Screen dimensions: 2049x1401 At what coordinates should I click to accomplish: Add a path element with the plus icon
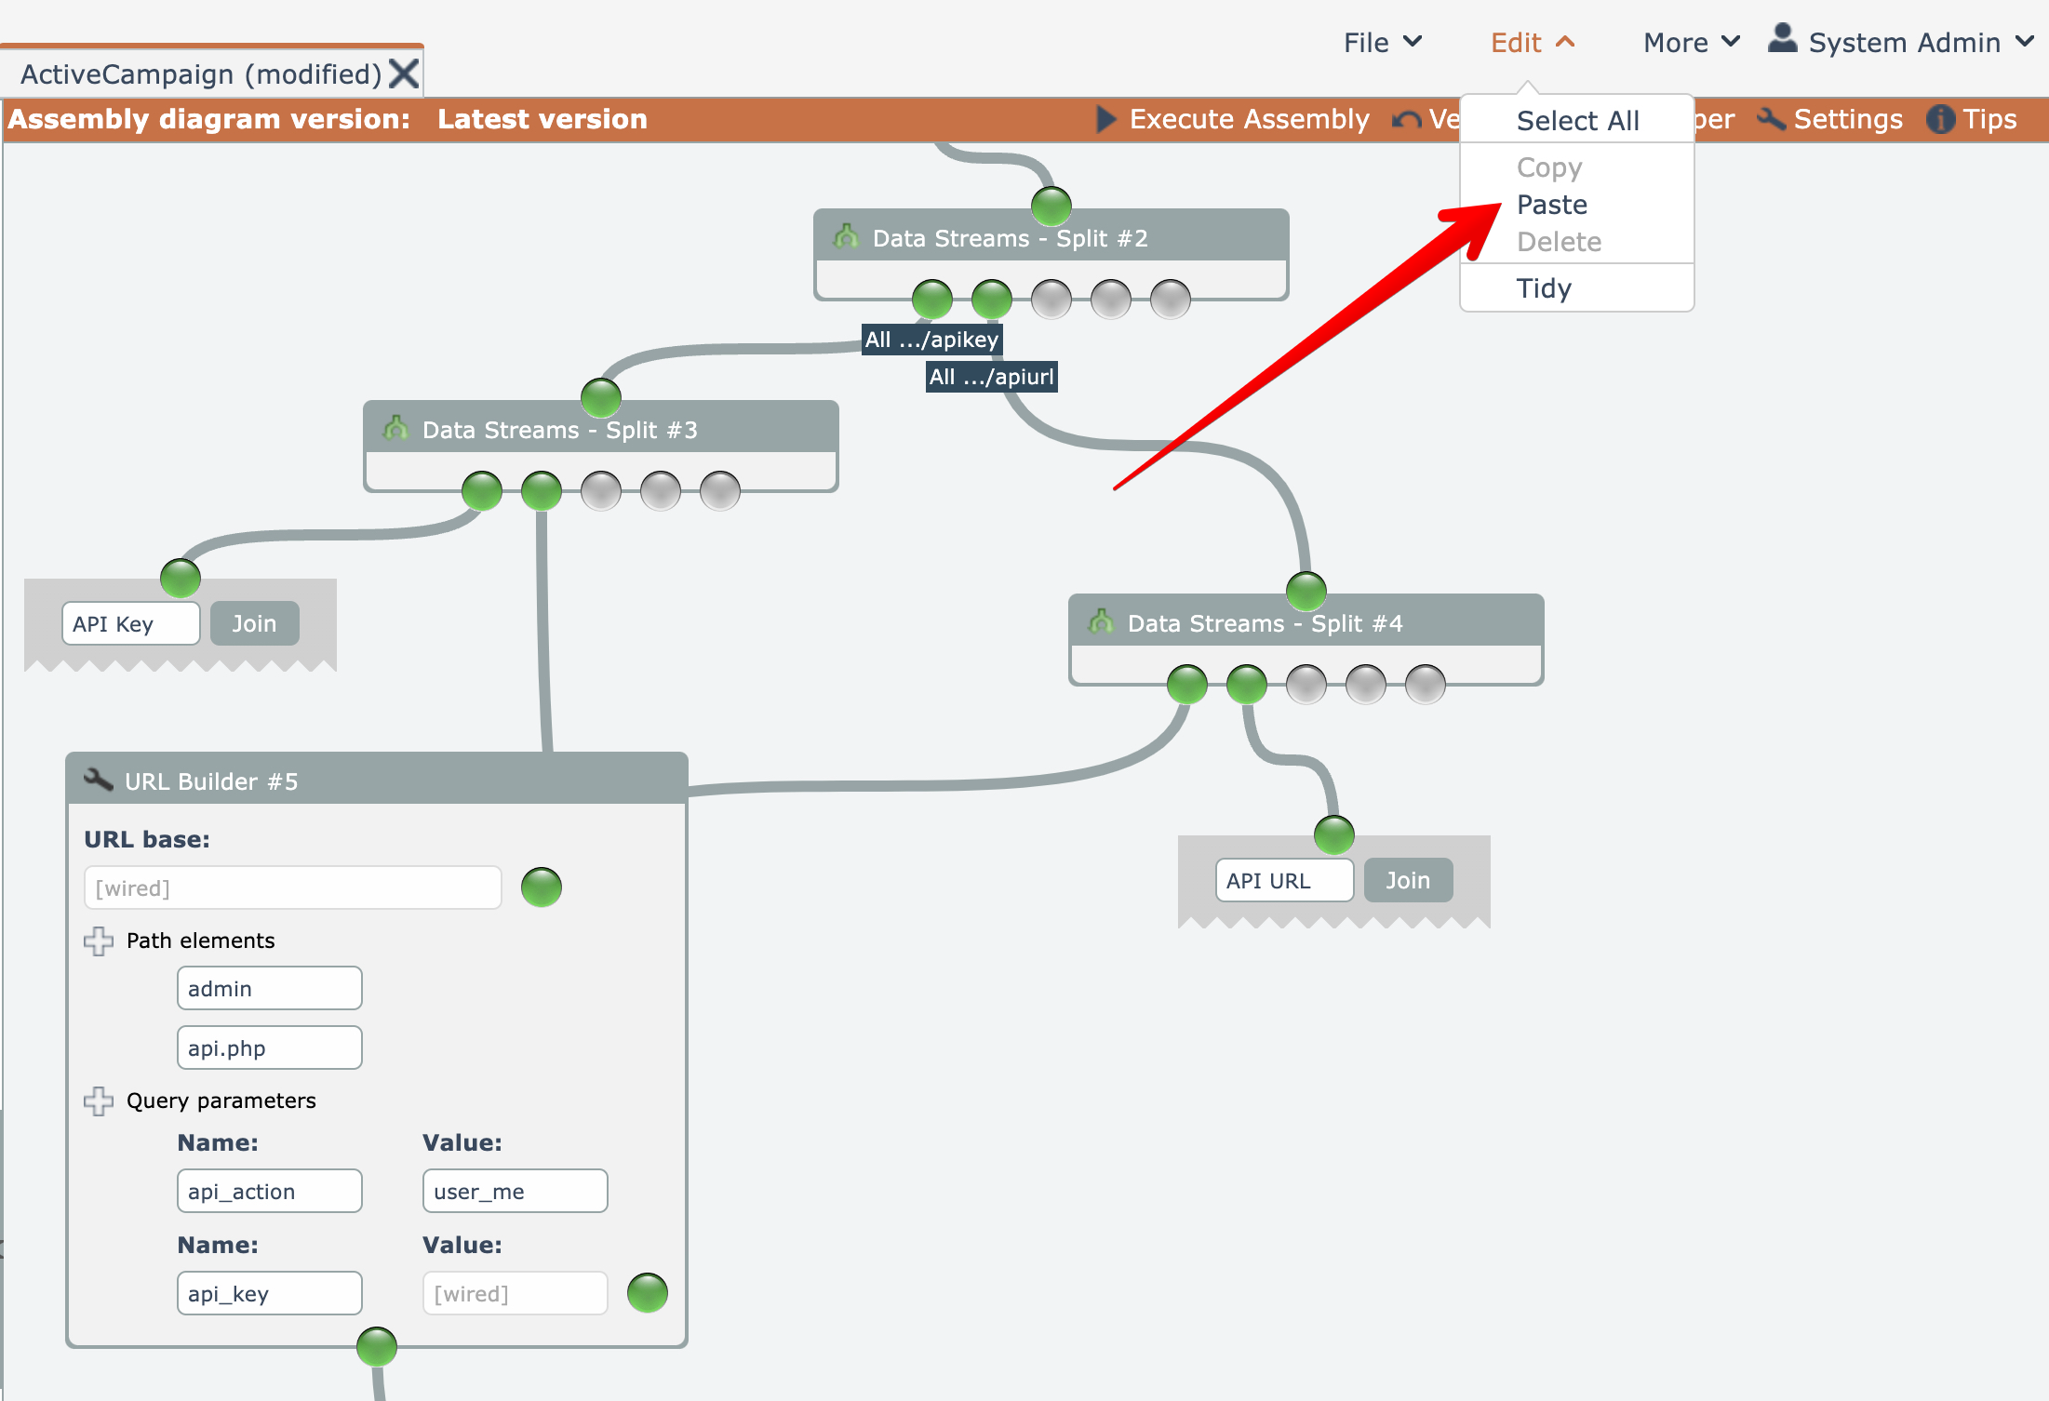click(x=99, y=941)
